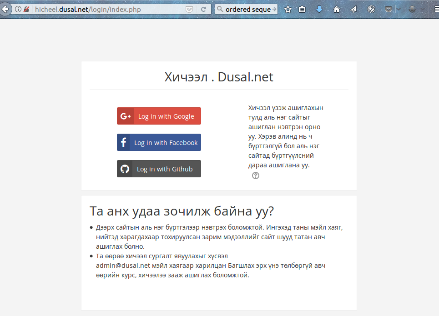439x316 pixels.
Task: Click the 'Хичээл . Dusal.net' page heading
Action: coord(219,77)
